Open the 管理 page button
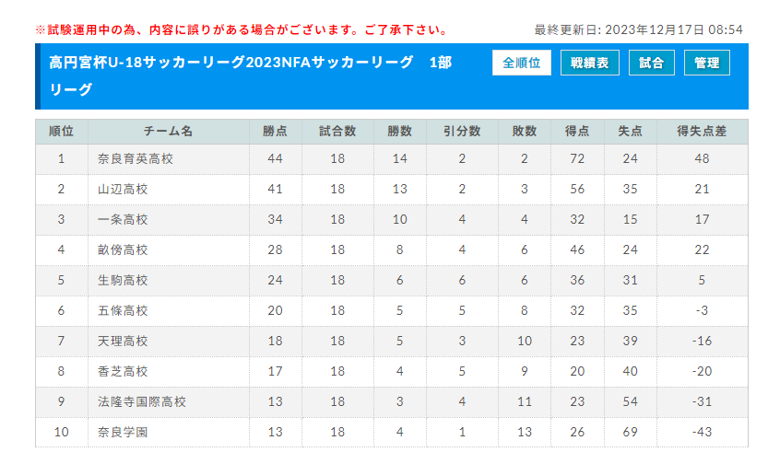Screen dimensions: 768x464 [707, 63]
